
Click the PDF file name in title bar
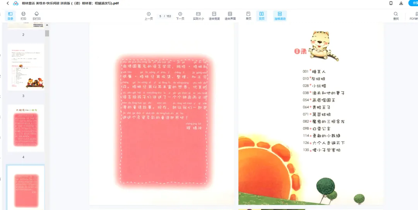click(x=70, y=3)
